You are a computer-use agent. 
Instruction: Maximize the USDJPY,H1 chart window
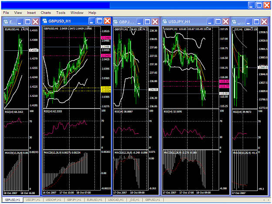click(218, 22)
